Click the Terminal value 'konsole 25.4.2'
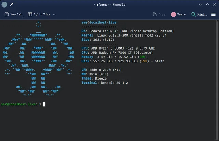 (114, 83)
